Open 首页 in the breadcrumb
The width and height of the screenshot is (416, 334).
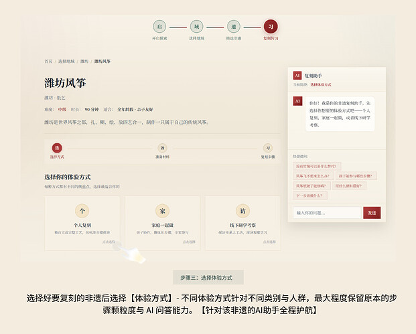tap(48, 61)
